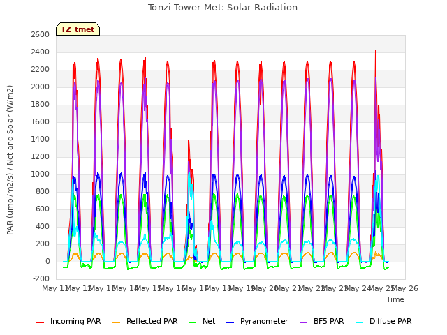This screenshot has height=335, width=447.
Task: Click the 600 y-axis tick label
Action: tap(43, 209)
